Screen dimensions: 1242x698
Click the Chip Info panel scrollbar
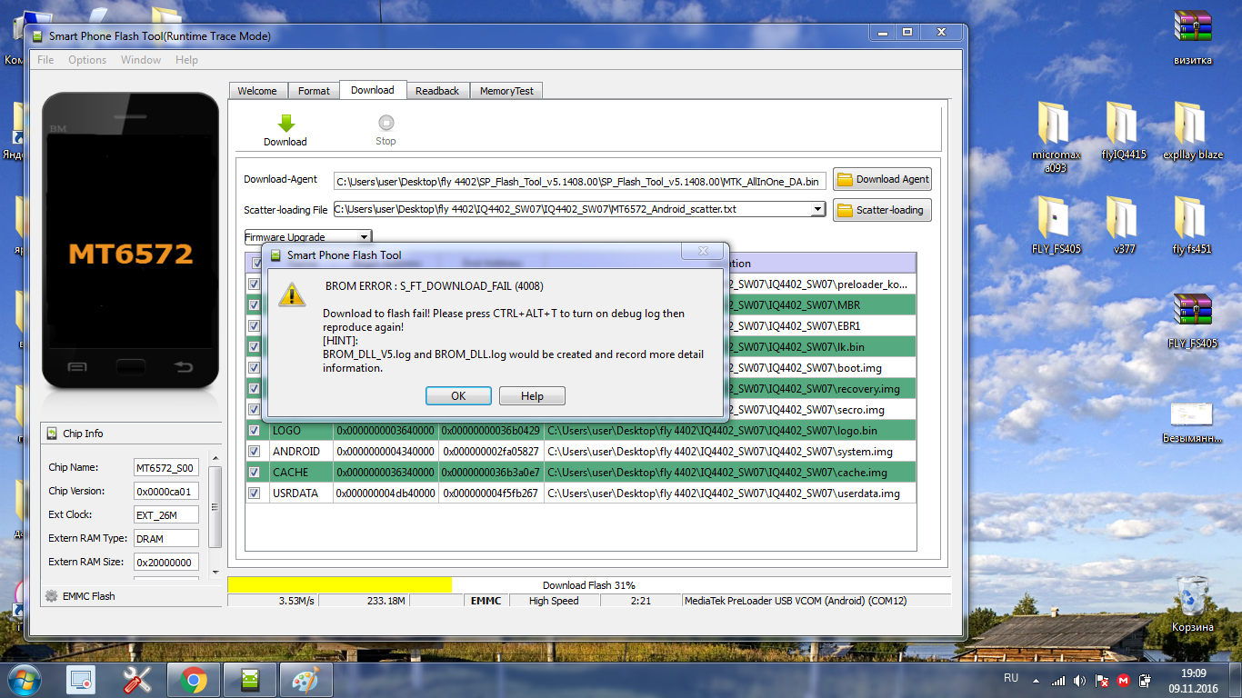tap(215, 514)
